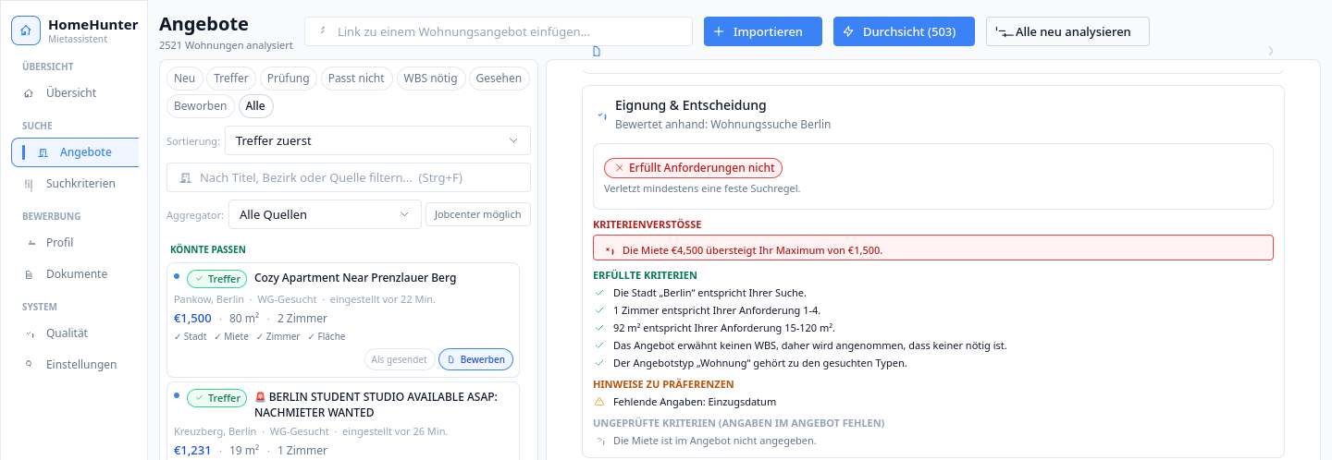Viewport: 1332px width, 460px height.
Task: Click the refresh icon on Alle neu analysieren
Action: click(1004, 31)
